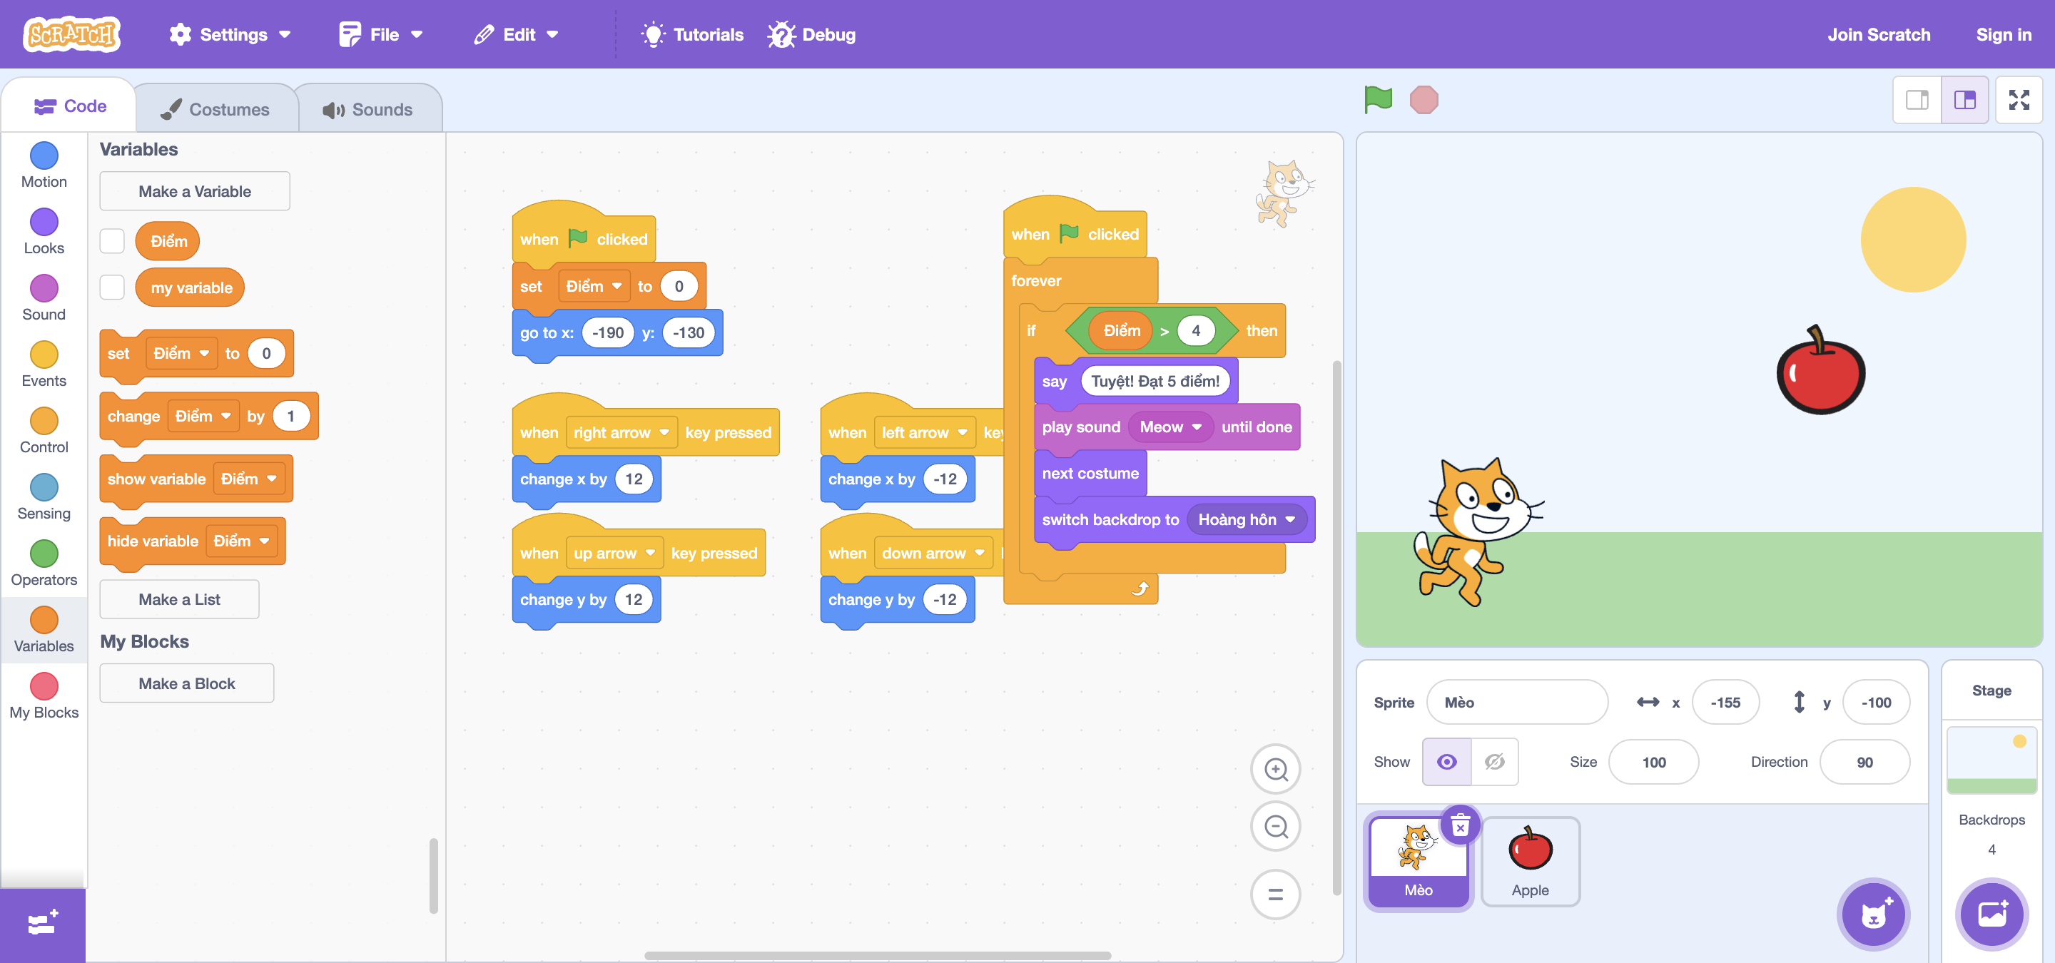2055x963 pixels.
Task: Reset workspace zoom to default
Action: coord(1276,894)
